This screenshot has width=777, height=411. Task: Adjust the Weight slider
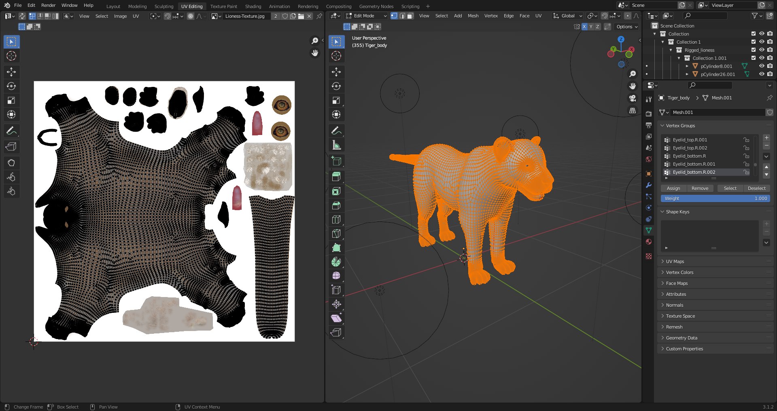point(715,198)
